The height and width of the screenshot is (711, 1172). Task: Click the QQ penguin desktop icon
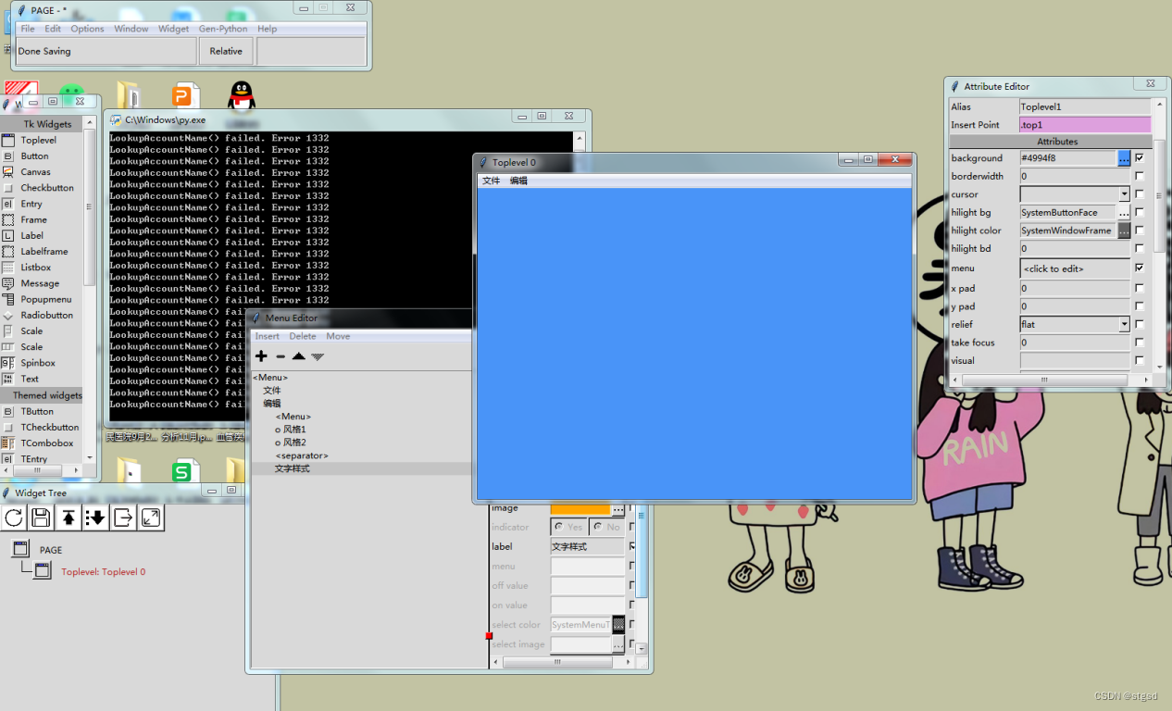click(241, 94)
